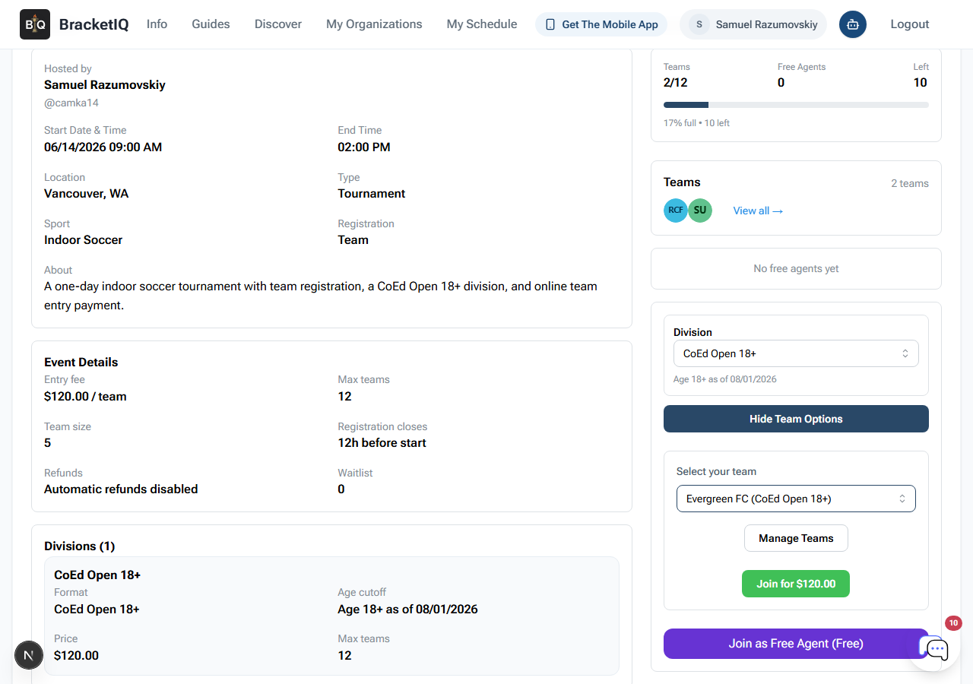Click the 2 teams count label
The width and height of the screenshot is (973, 684).
[910, 183]
